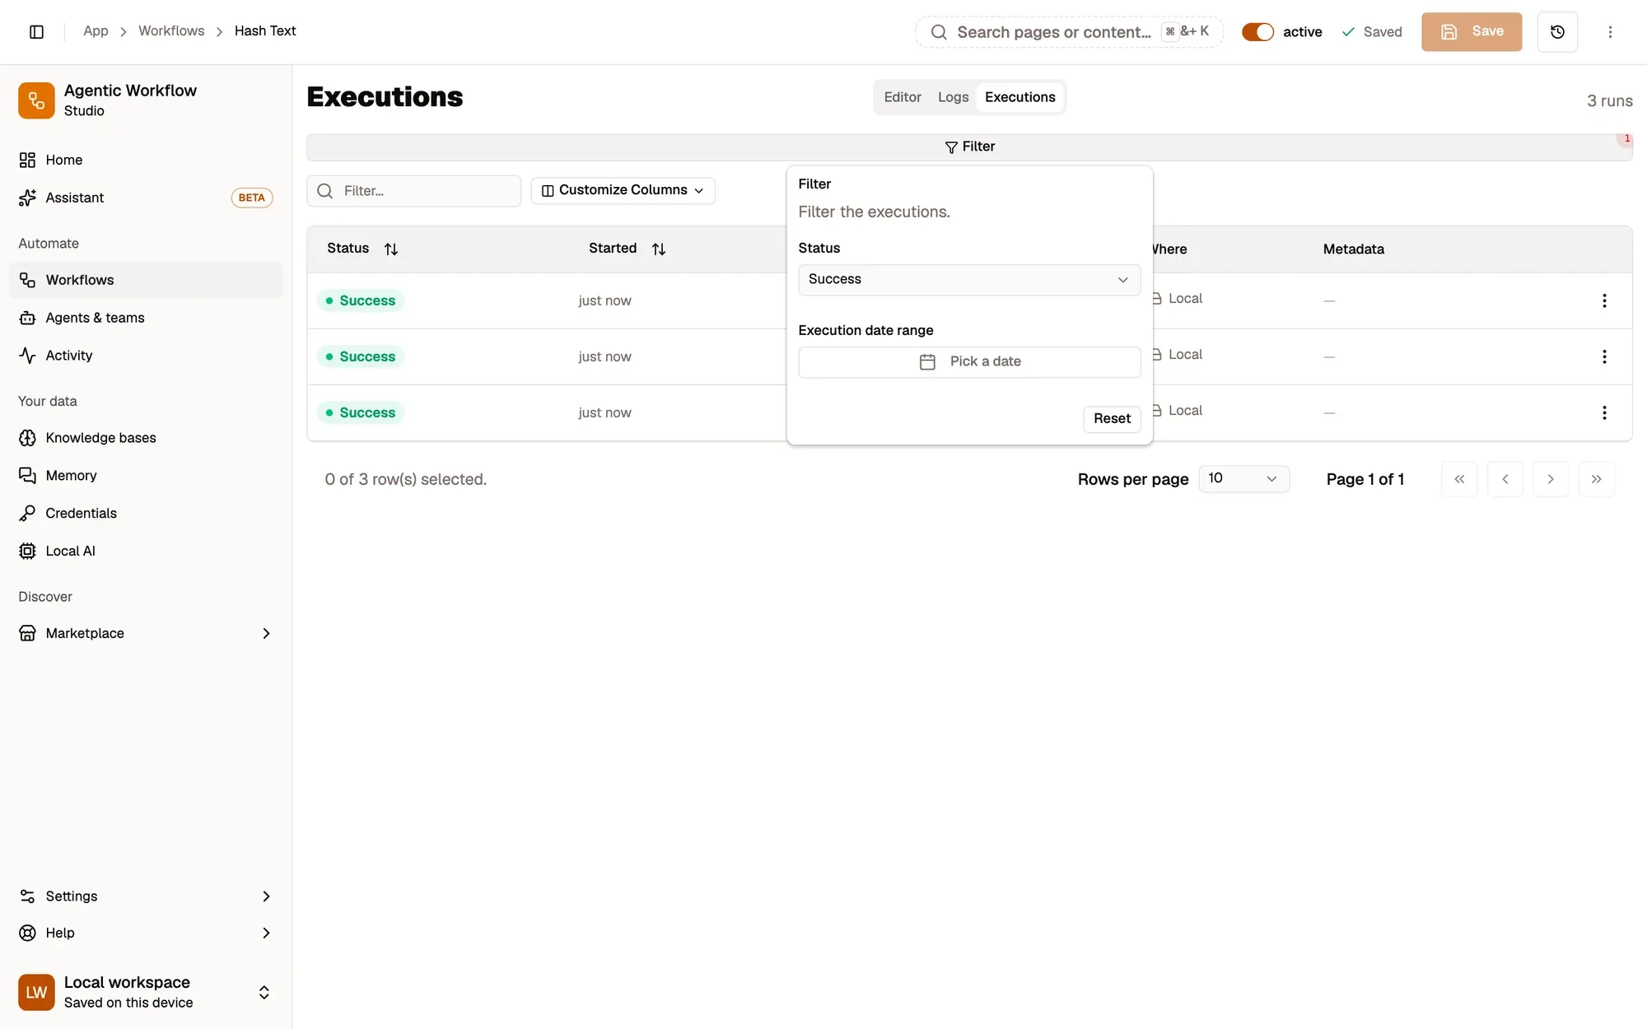
Task: Go to Home in sidebar
Action: click(146, 160)
